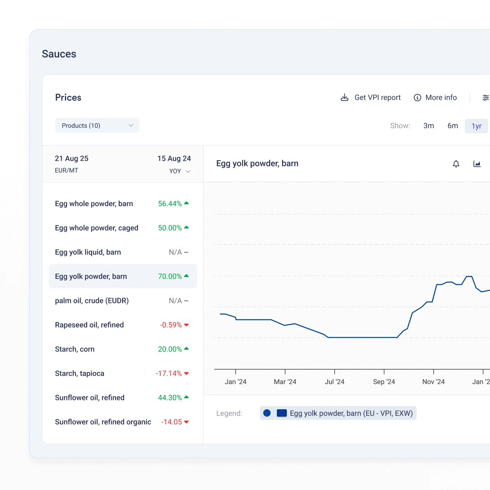This screenshot has height=490, width=490.
Task: Select the Egg whole powder, barn row
Action: [x=123, y=204]
